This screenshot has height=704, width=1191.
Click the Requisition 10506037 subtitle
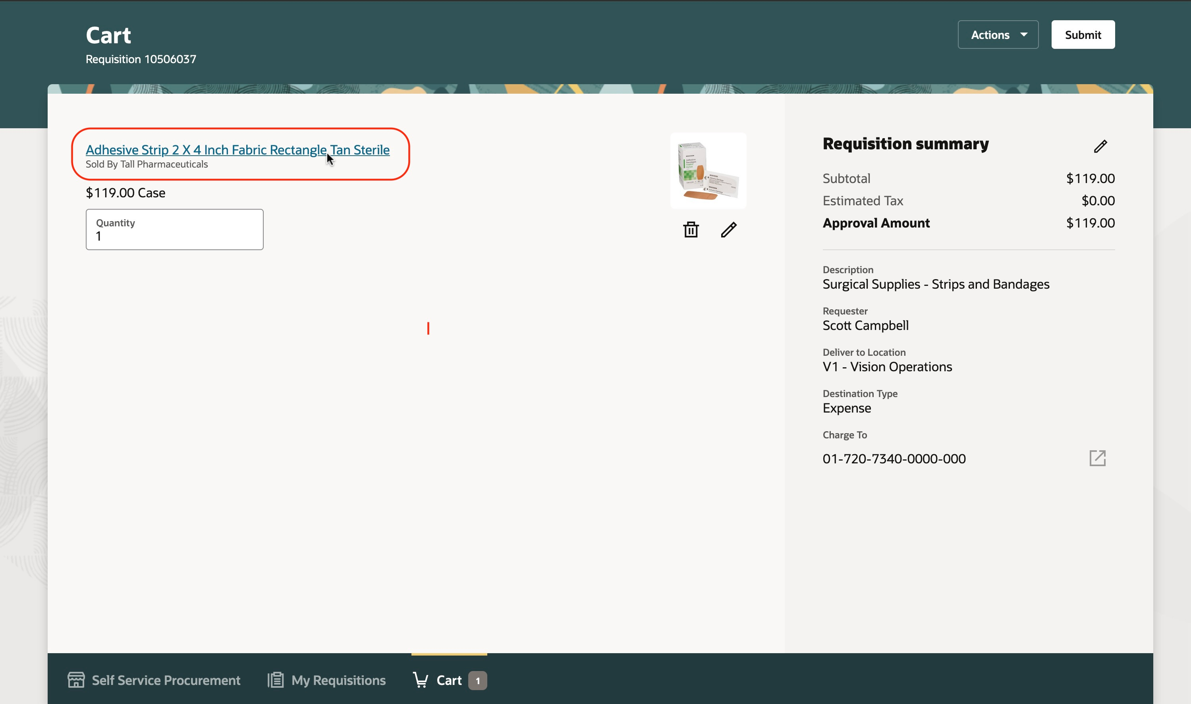click(x=141, y=59)
